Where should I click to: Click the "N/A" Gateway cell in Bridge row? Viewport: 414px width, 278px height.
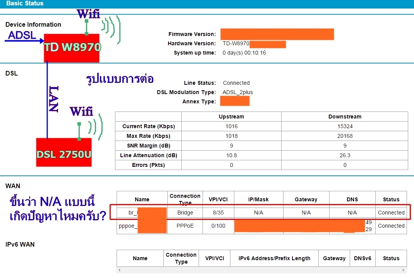pos(306,213)
